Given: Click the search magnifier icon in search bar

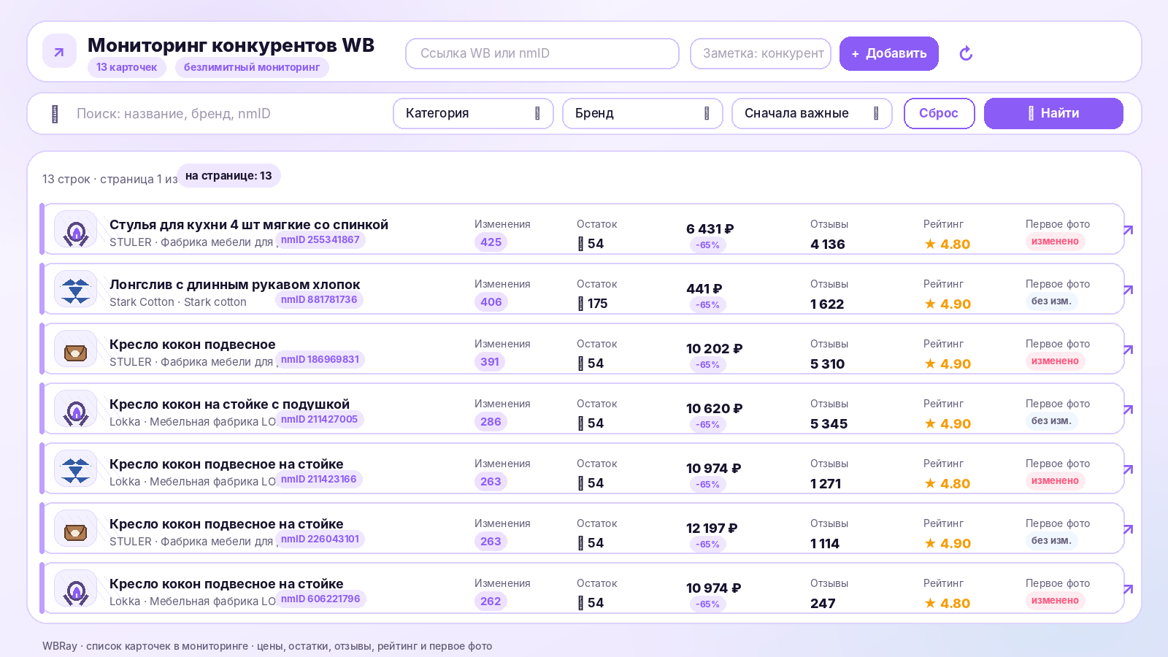Looking at the screenshot, I should (x=55, y=114).
